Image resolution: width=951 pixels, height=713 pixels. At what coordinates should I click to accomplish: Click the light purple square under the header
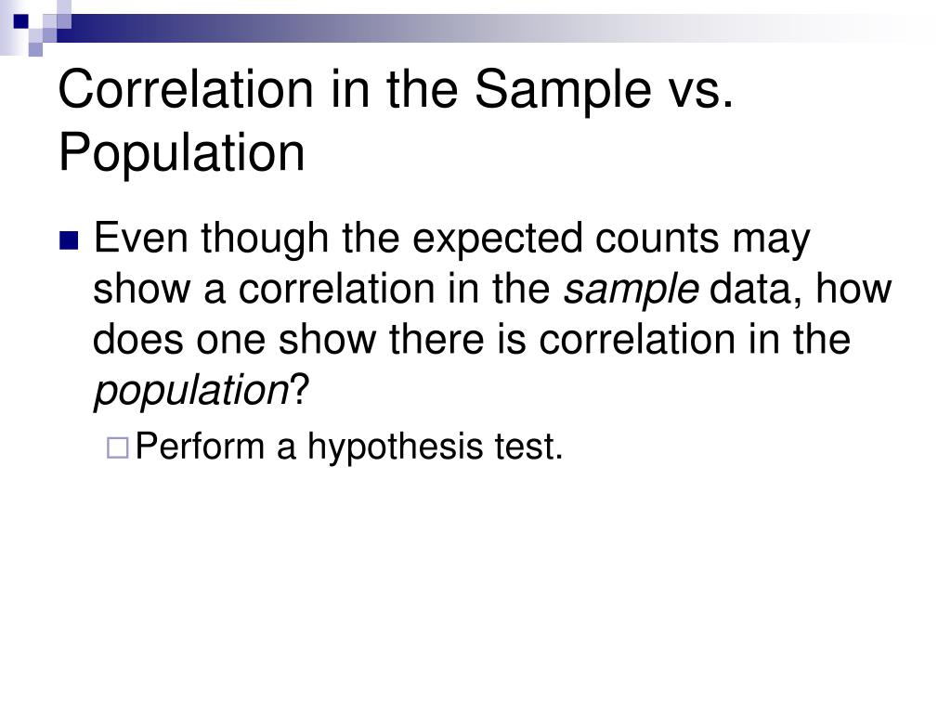pos(35,49)
